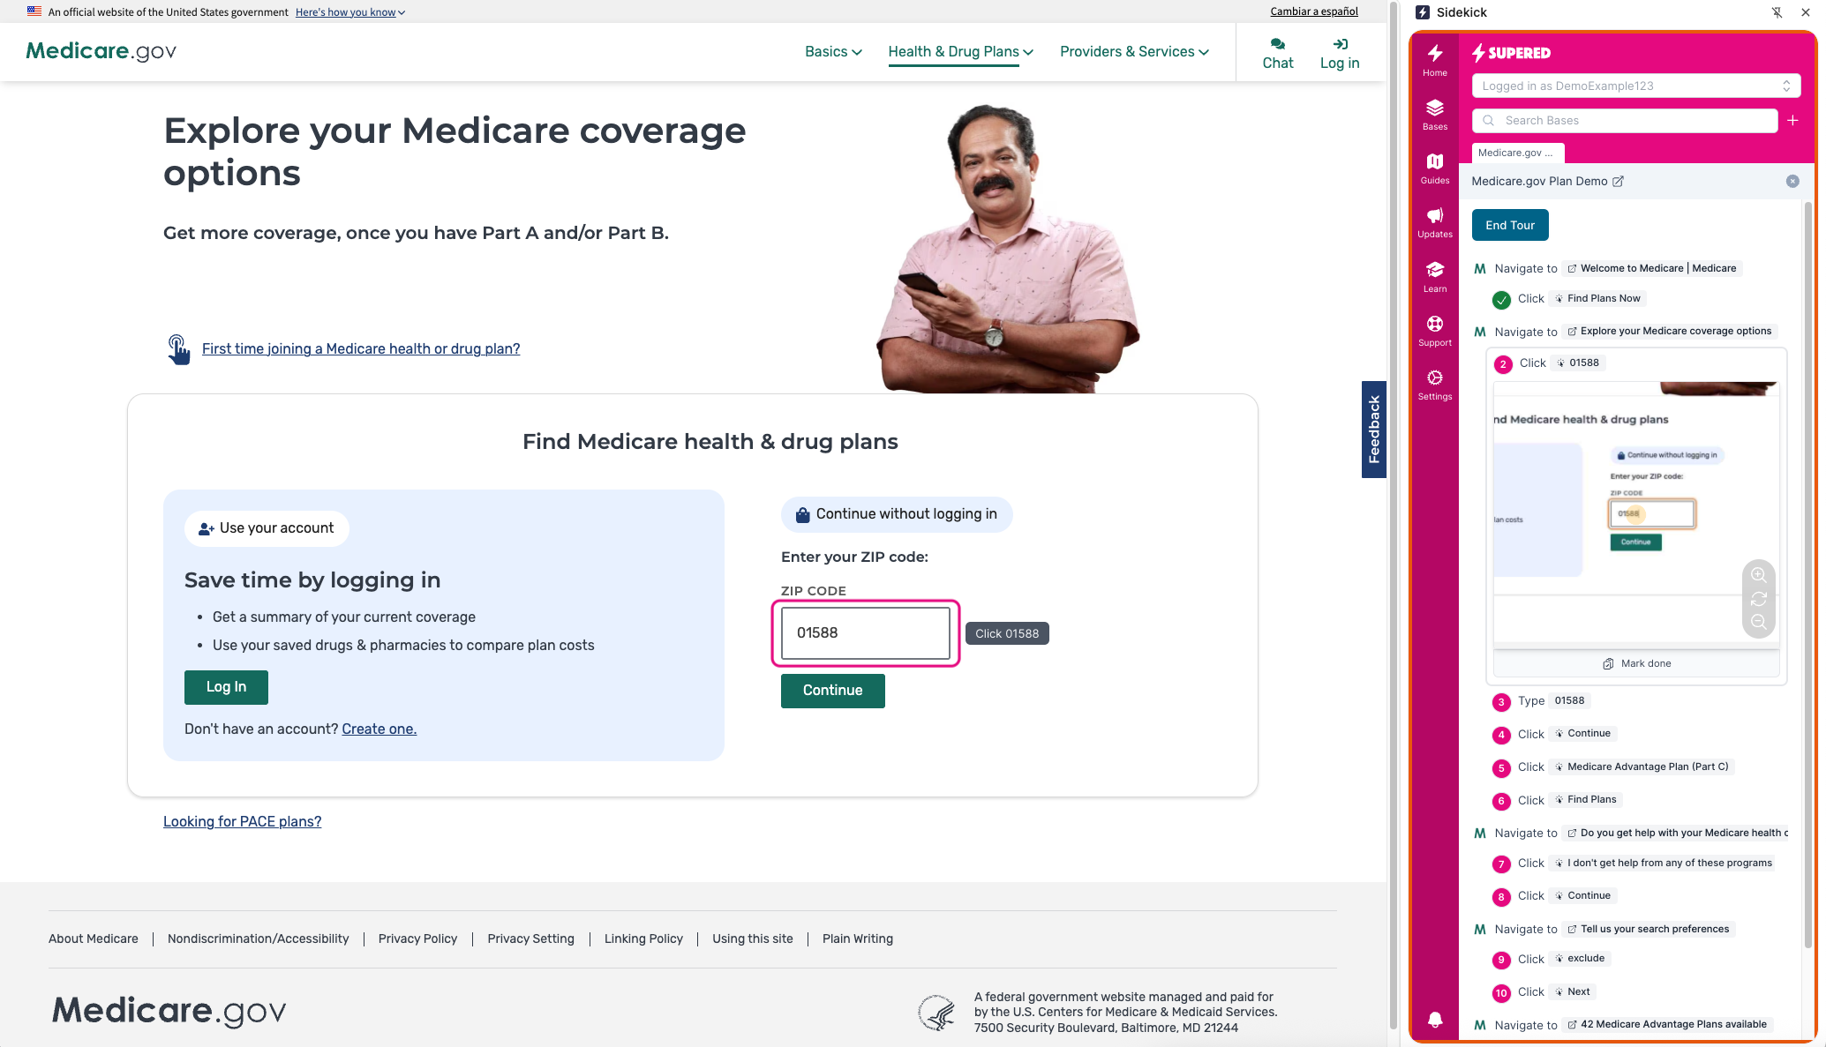Image resolution: width=1826 pixels, height=1047 pixels.
Task: Click the Medicare.gov logo in header
Action: [101, 51]
